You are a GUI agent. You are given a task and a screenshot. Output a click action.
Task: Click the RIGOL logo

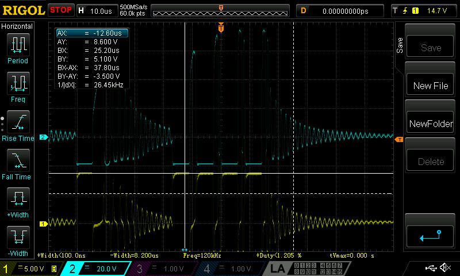pyautogui.click(x=24, y=10)
